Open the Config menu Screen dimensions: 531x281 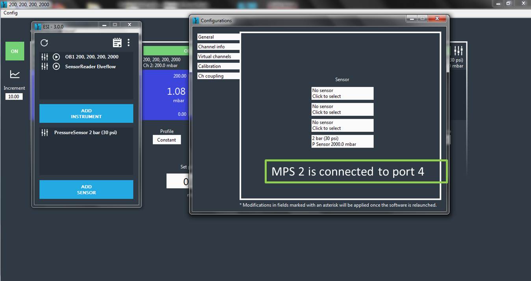(x=11, y=13)
